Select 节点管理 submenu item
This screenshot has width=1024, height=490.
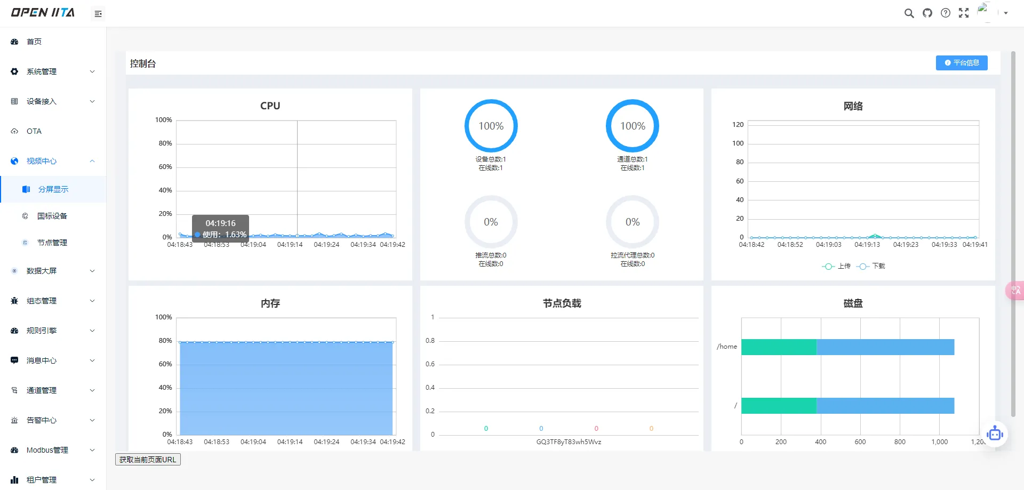[x=53, y=243]
